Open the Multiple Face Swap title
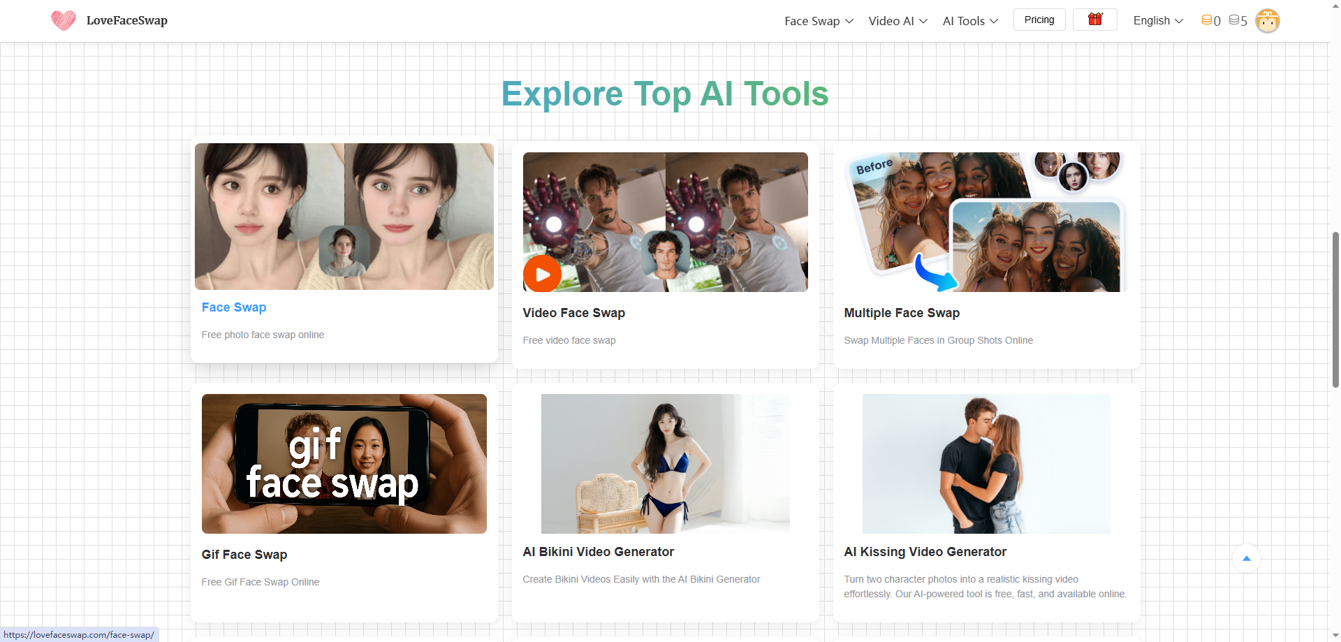The image size is (1341, 642). tap(902, 313)
